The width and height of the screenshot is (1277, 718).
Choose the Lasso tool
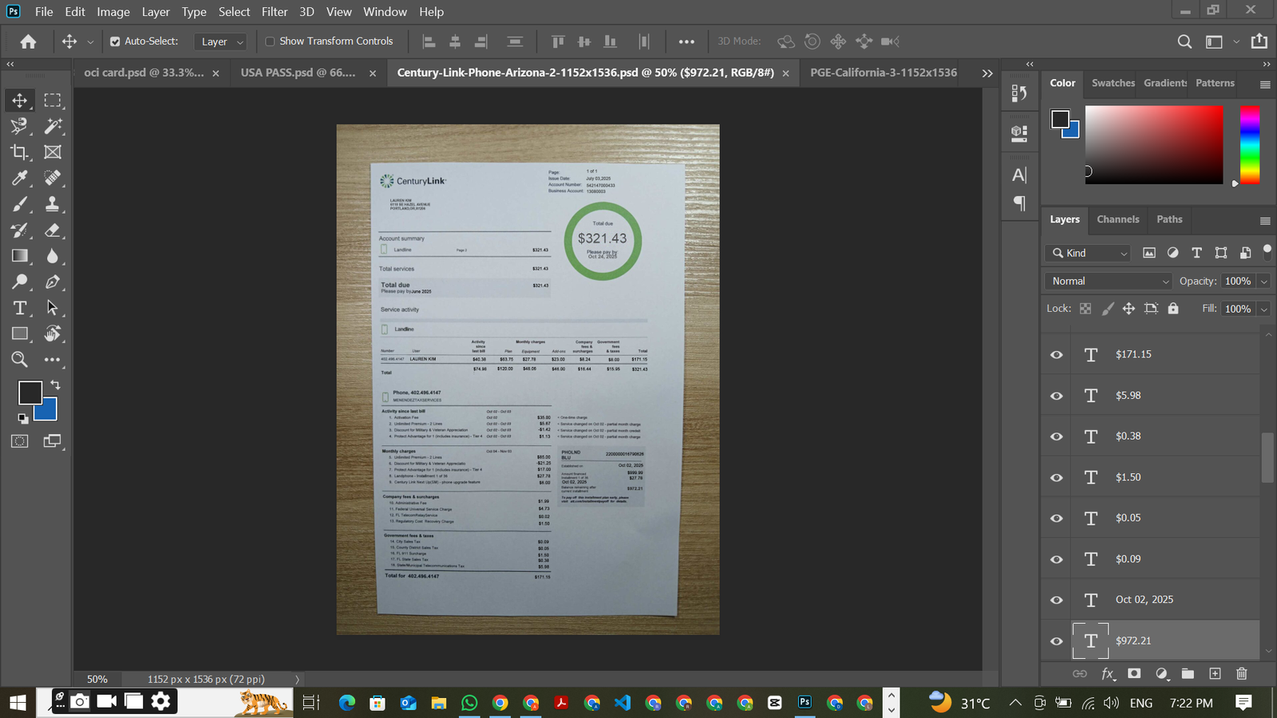coord(20,126)
